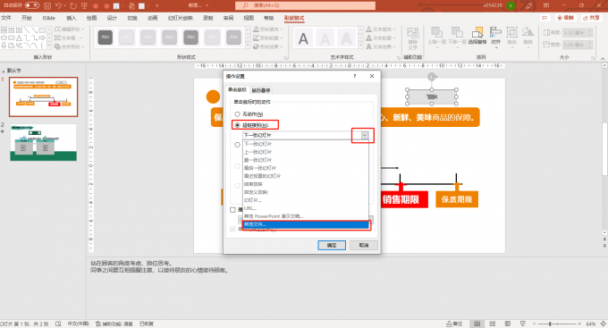The image size is (608, 328).
Task: Click the Align (对齐) objects icon
Action: tap(495, 36)
